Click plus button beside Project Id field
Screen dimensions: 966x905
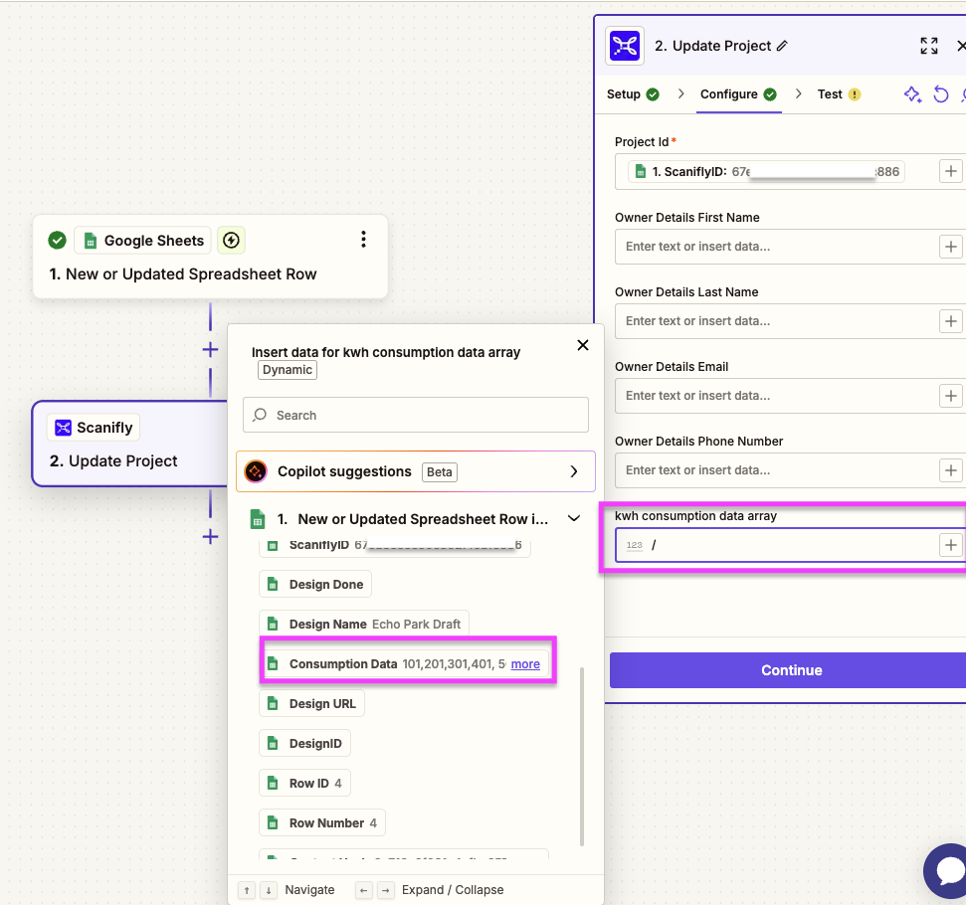coord(951,171)
